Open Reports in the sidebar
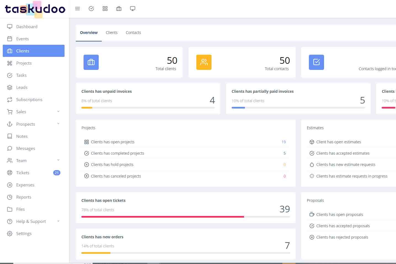 (34, 197)
